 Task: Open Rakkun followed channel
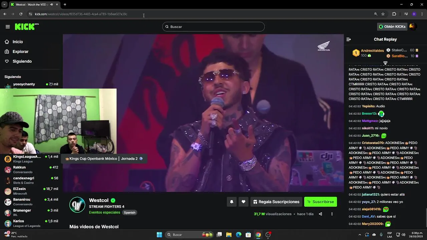click(31, 169)
